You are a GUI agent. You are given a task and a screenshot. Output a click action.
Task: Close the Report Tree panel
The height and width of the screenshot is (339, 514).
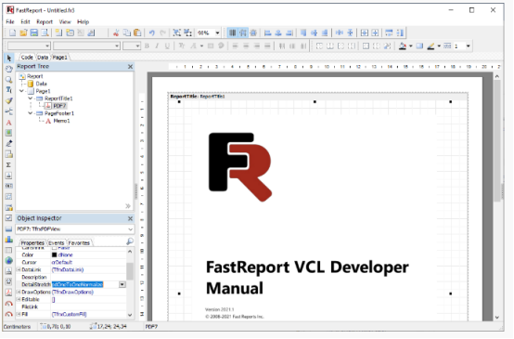coord(130,67)
